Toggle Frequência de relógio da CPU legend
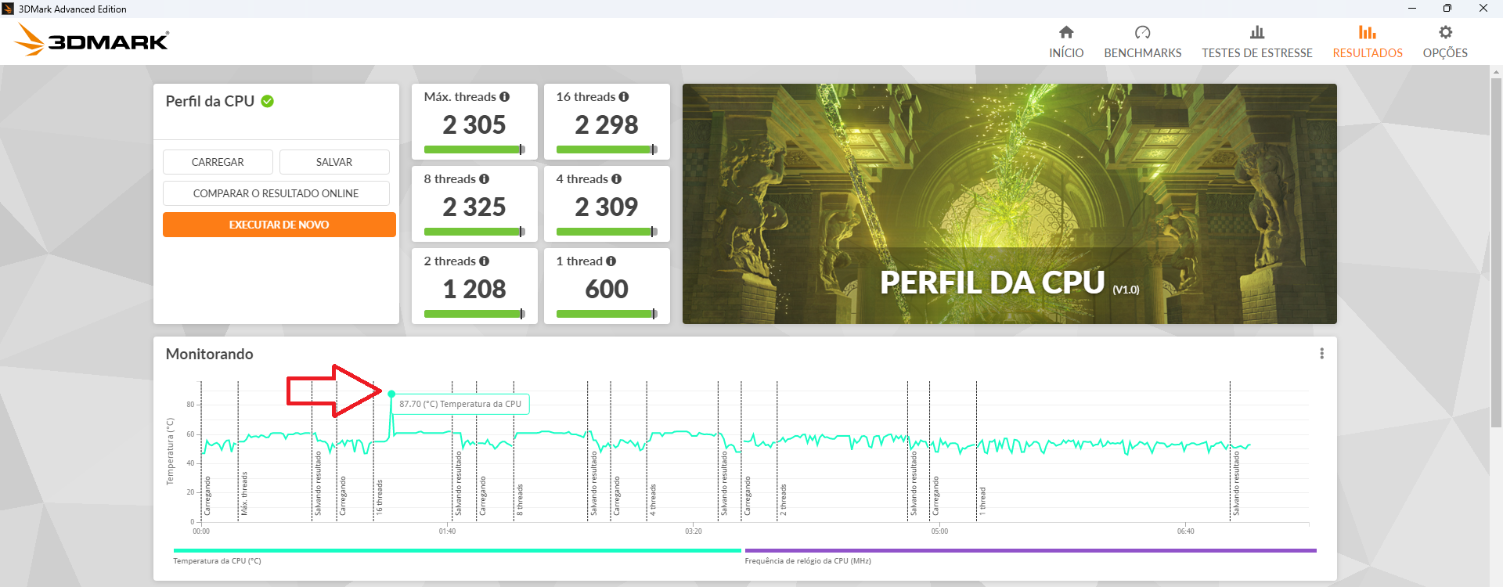This screenshot has height=587, width=1503. tap(1031, 551)
